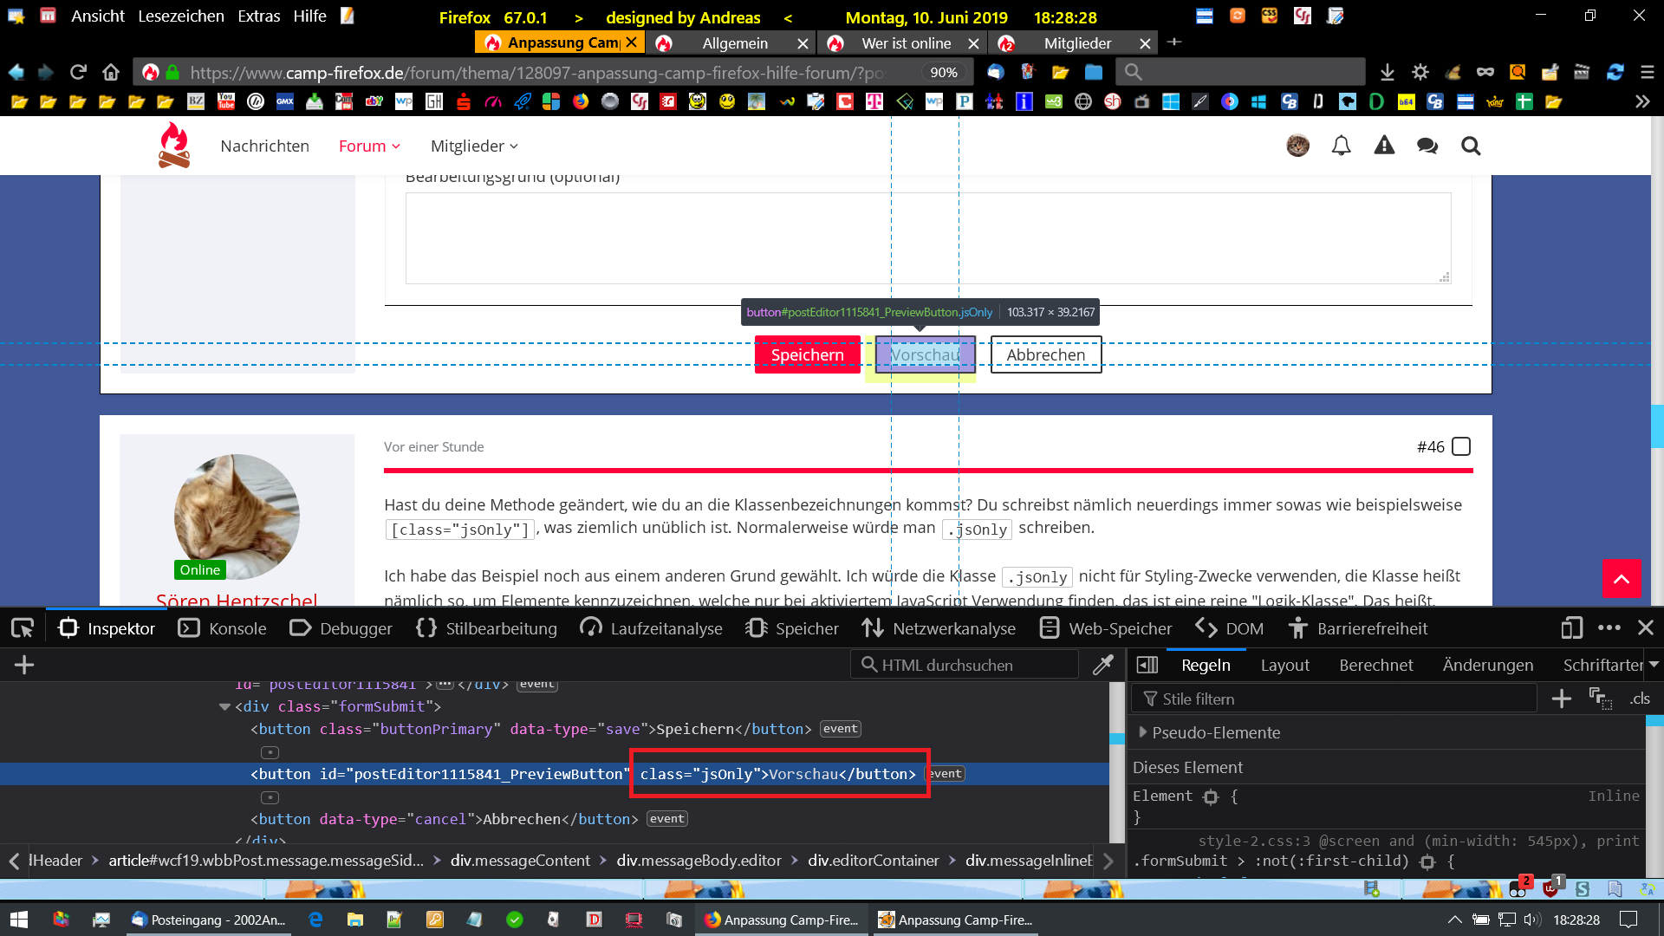Open the Layout sidebar tab

tap(1284, 665)
